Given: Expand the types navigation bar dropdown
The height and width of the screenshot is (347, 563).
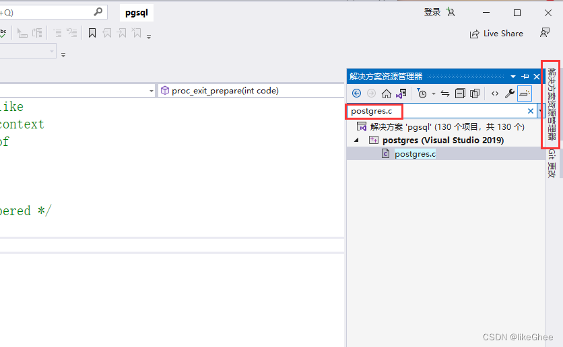Looking at the screenshot, I should (151, 91).
